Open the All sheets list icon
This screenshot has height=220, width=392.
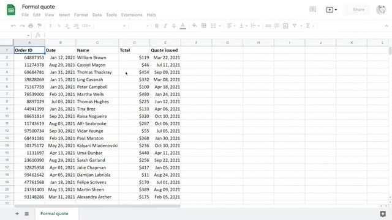click(27, 213)
